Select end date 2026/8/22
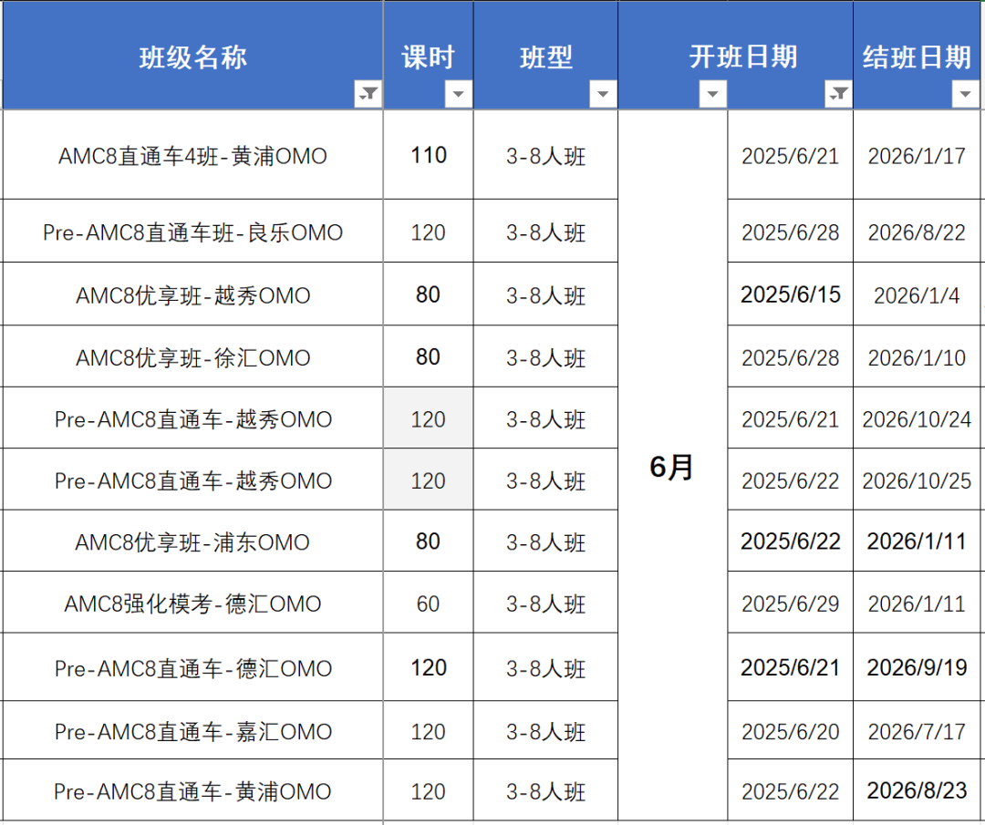 coord(917,232)
